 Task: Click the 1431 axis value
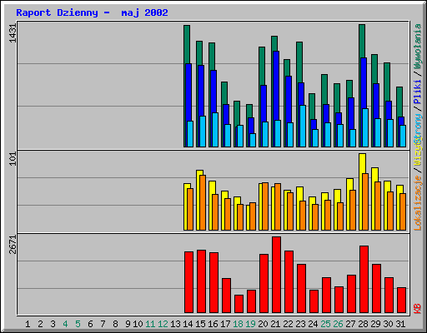(x=13, y=33)
